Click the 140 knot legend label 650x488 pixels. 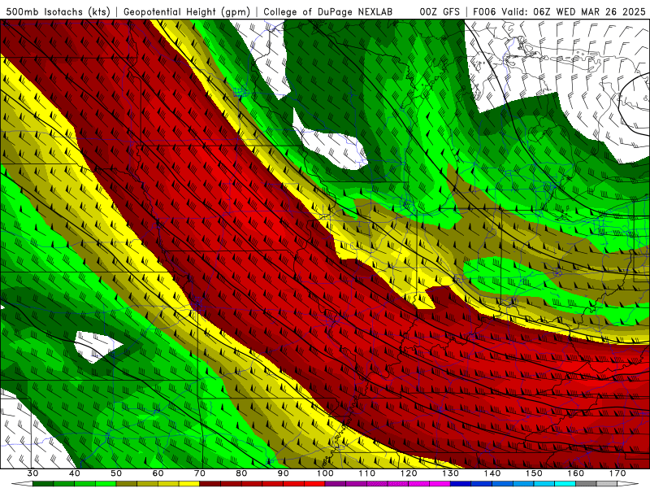click(492, 473)
